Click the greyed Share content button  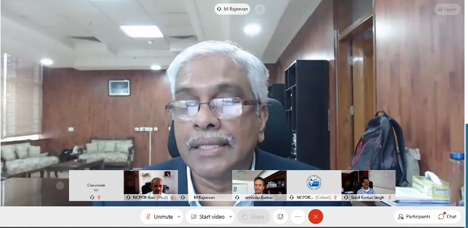(x=254, y=217)
